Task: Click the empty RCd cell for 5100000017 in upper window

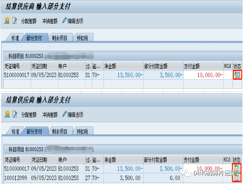Action: [228, 75]
